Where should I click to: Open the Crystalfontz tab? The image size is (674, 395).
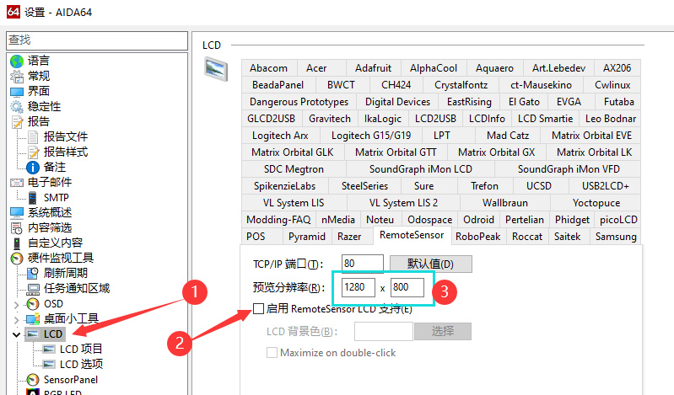[461, 85]
